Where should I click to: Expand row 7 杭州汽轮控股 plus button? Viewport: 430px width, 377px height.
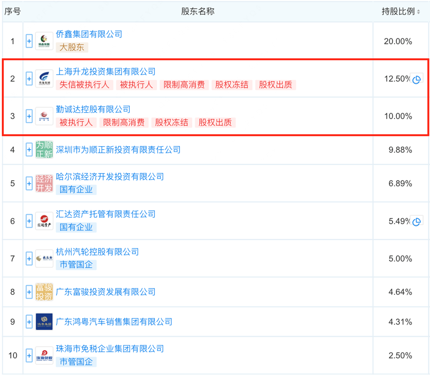pyautogui.click(x=29, y=259)
